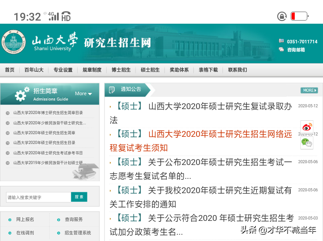This screenshot has width=323, height=241.
Task: Open the WeChat share icon
Action: (307, 143)
